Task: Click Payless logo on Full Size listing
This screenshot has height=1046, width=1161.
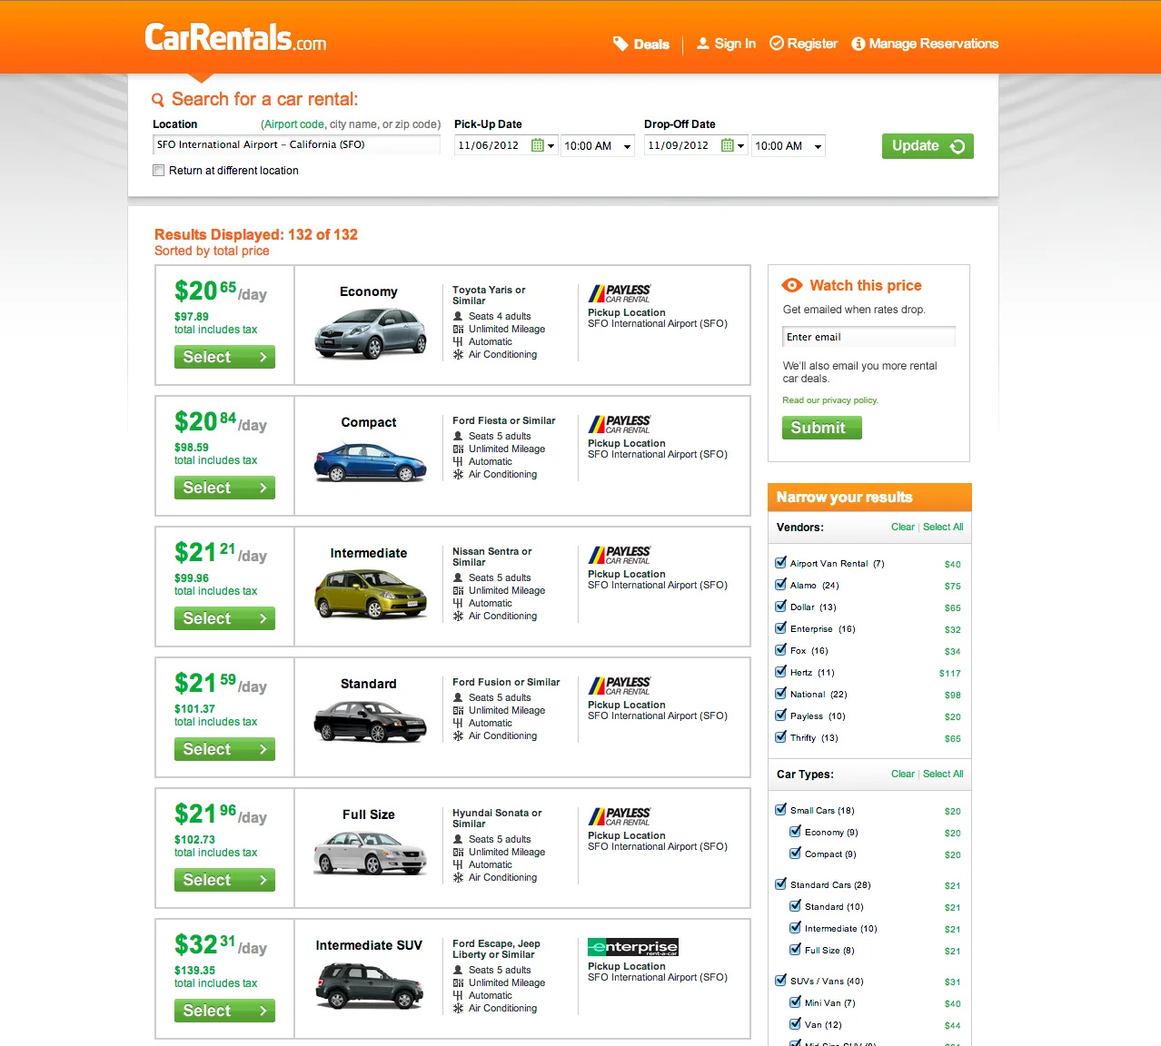Action: click(620, 816)
